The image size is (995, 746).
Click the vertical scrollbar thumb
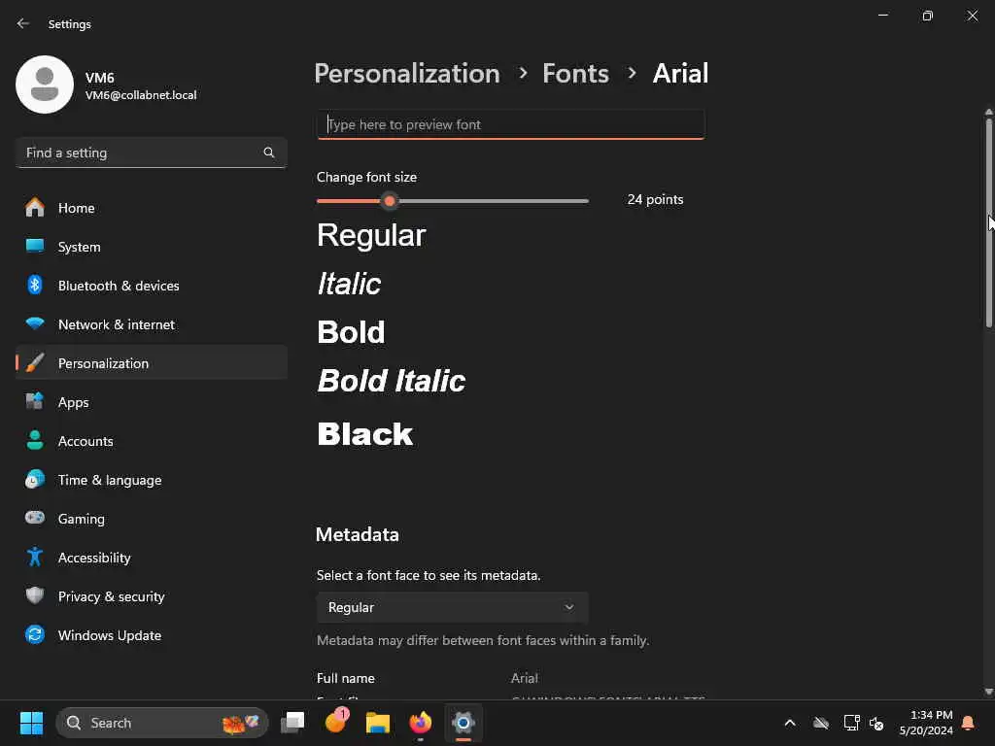pyautogui.click(x=988, y=222)
